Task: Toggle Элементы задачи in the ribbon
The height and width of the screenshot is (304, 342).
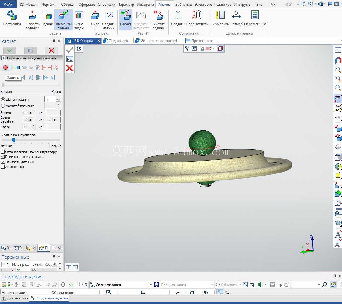Action: click(63, 20)
